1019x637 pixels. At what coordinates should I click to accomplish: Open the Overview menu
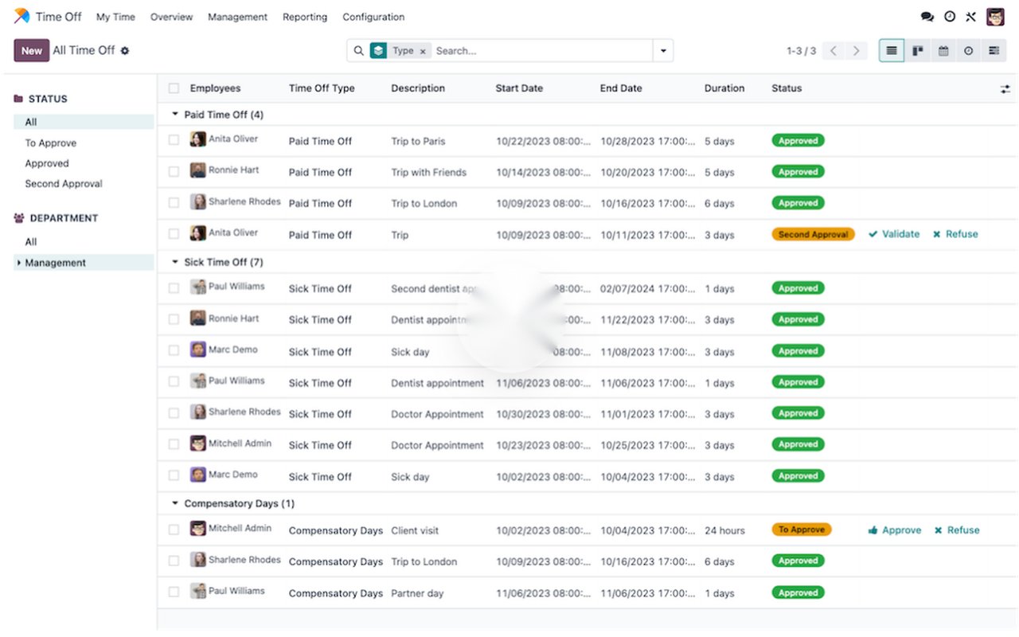pos(171,17)
